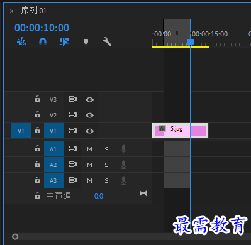Select the 序列01 sequence tab
251x245 pixels.
[34, 11]
